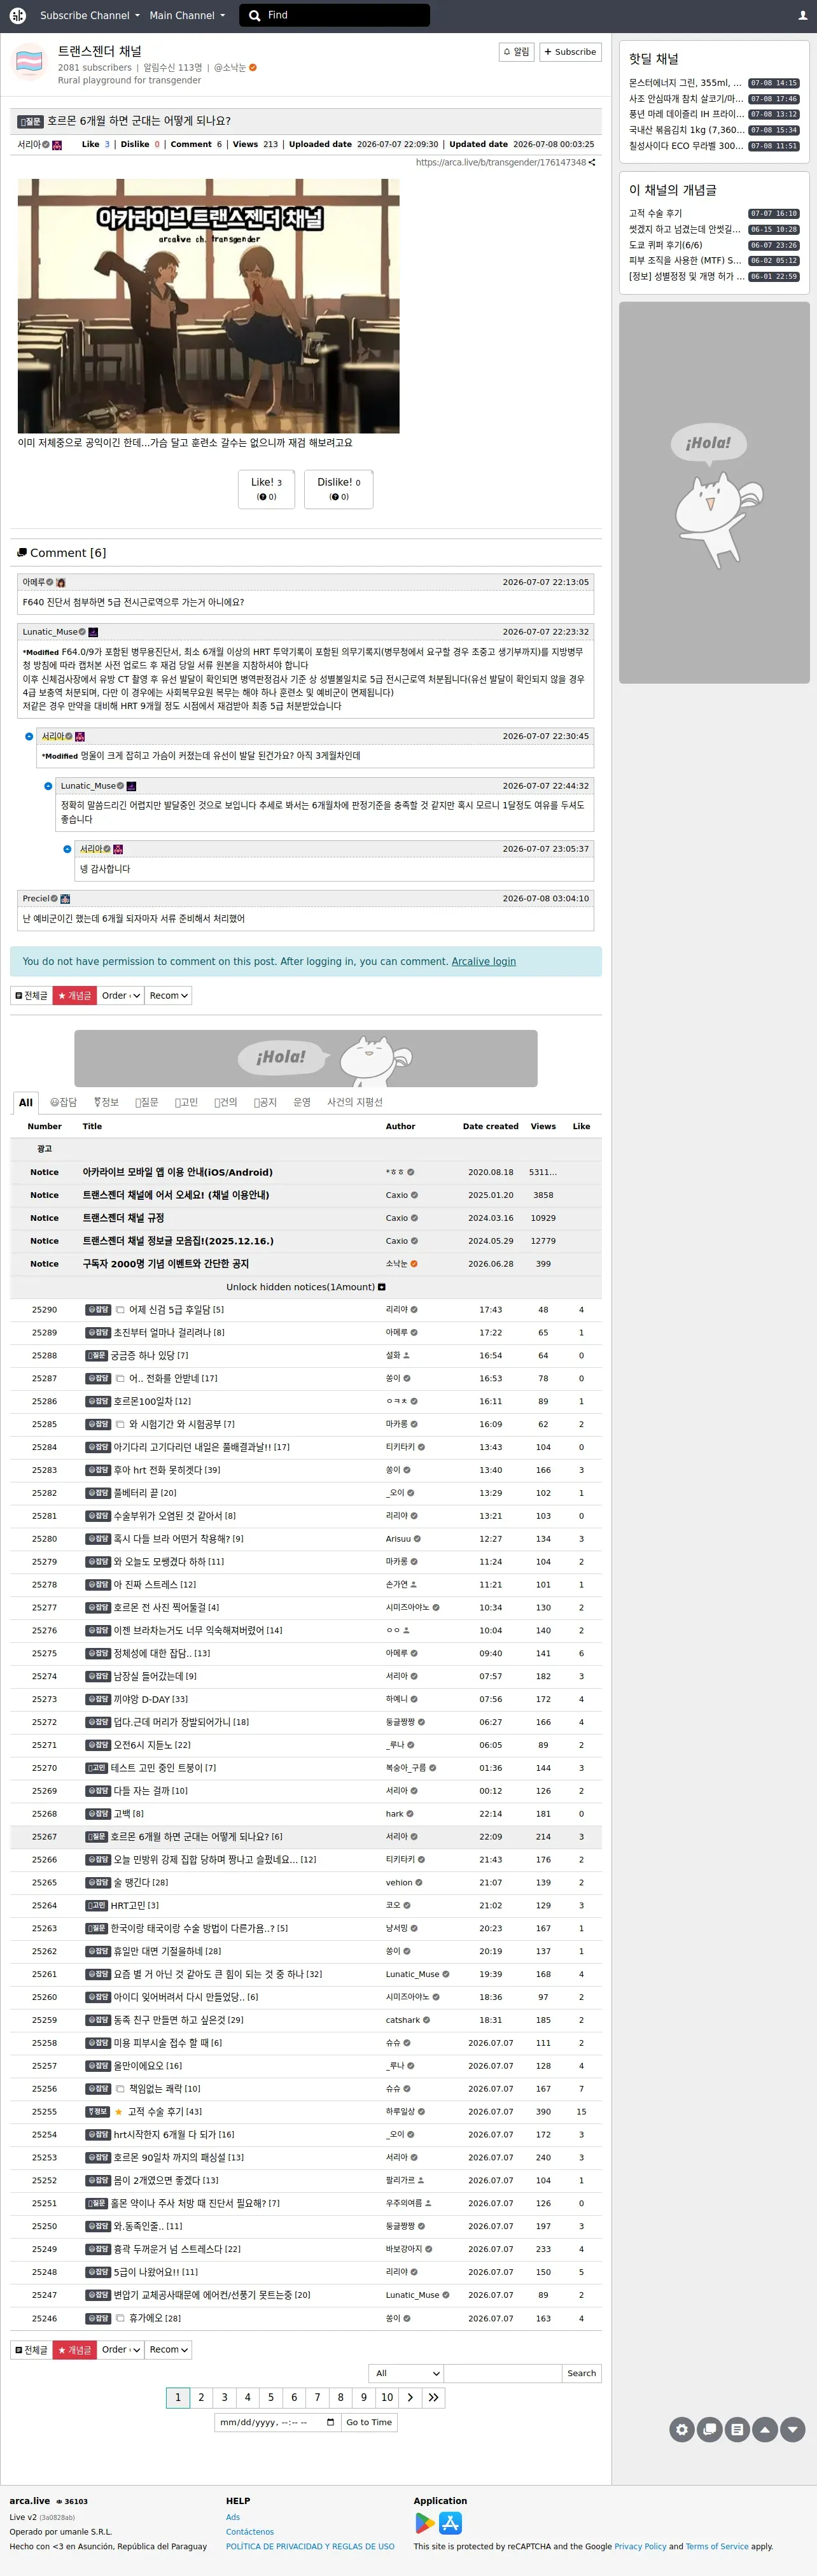Click the avatar icon next to Preciel
The height and width of the screenshot is (2576, 817).
pos(65,899)
